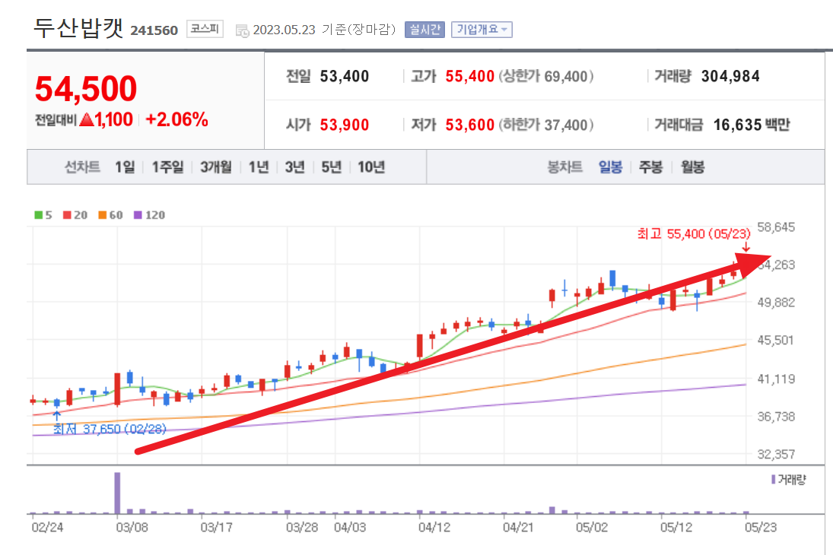This screenshot has height=555, width=833.
Task: Open the 기업개요 dropdown
Action: 482,30
